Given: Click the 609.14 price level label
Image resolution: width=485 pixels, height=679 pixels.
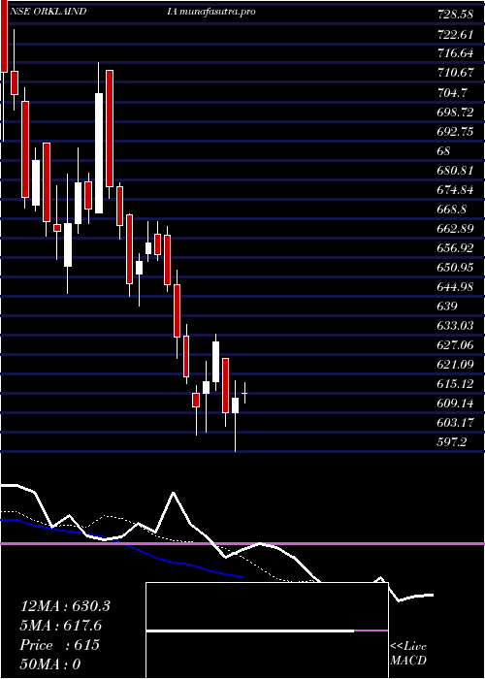Looking at the screenshot, I should 456,404.
